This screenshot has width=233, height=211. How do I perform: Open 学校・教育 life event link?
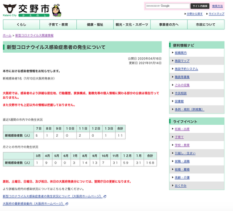[182, 145]
